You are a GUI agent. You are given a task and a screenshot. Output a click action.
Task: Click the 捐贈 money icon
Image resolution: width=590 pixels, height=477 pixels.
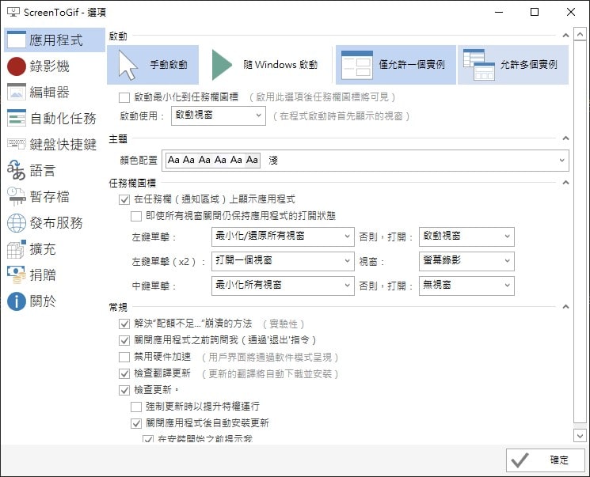coord(17,274)
